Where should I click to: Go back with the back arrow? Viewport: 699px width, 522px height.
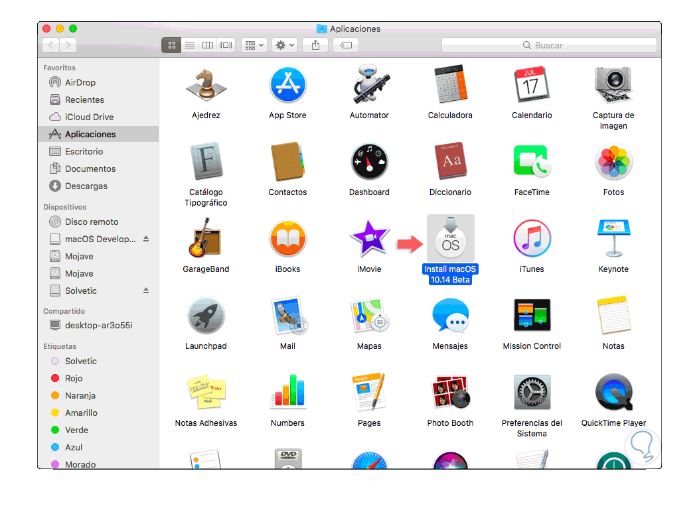coord(51,45)
